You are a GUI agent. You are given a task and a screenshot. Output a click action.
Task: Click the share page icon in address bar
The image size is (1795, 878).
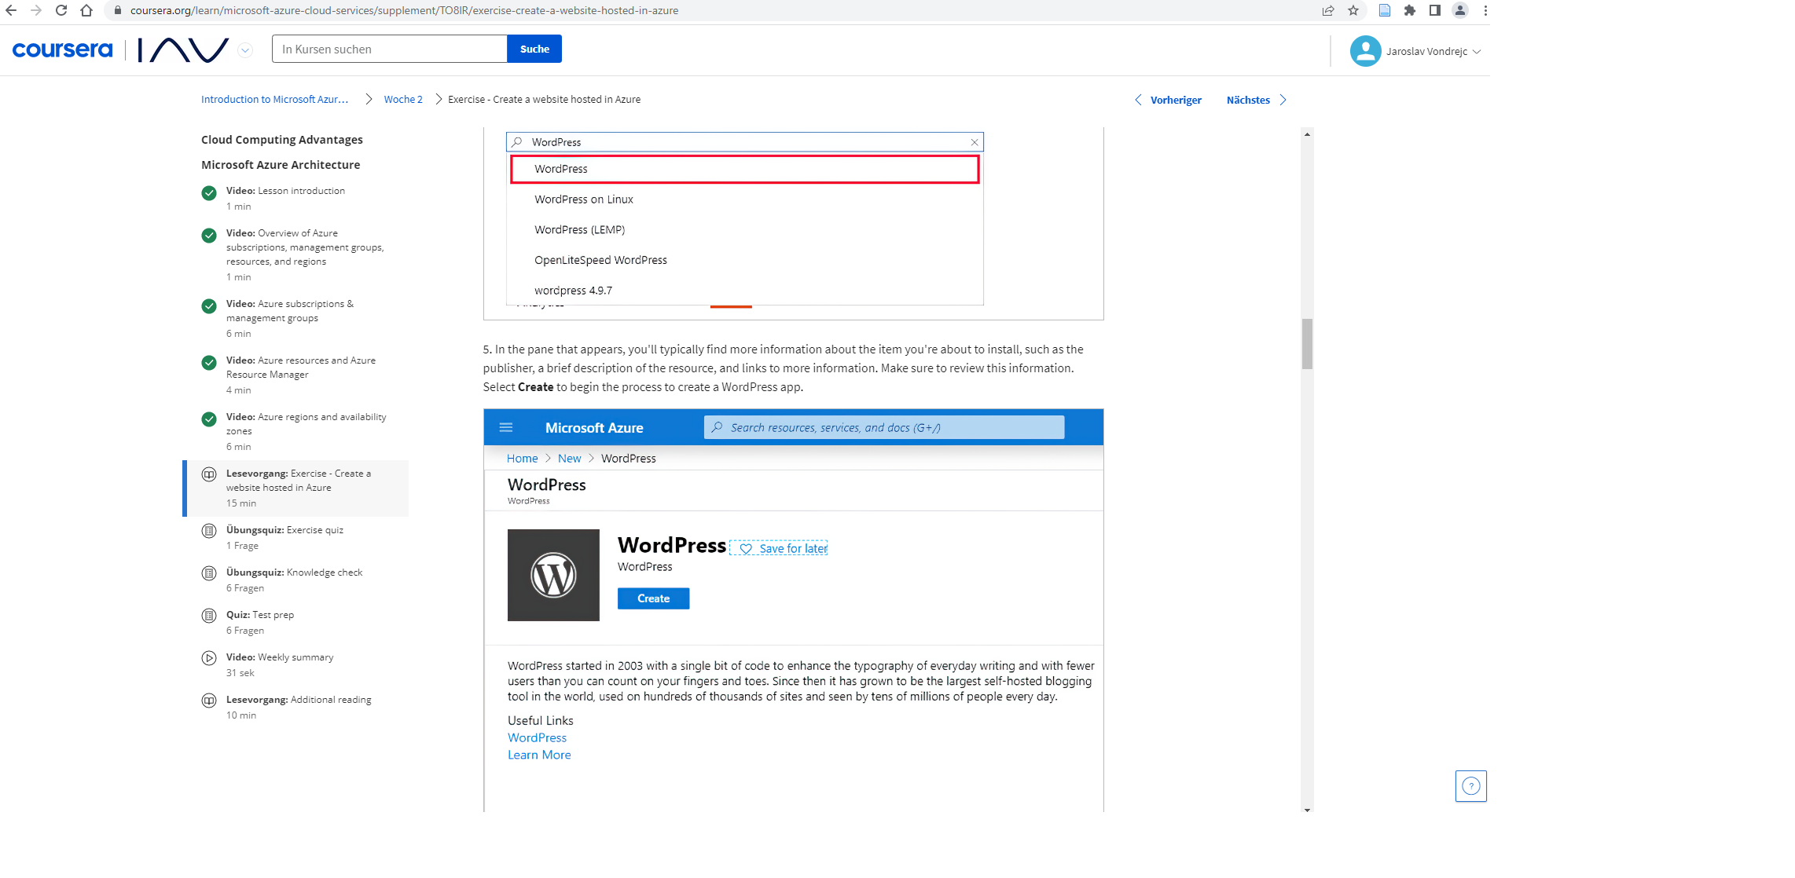pos(1328,10)
